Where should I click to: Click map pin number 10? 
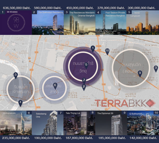(x=107, y=52)
